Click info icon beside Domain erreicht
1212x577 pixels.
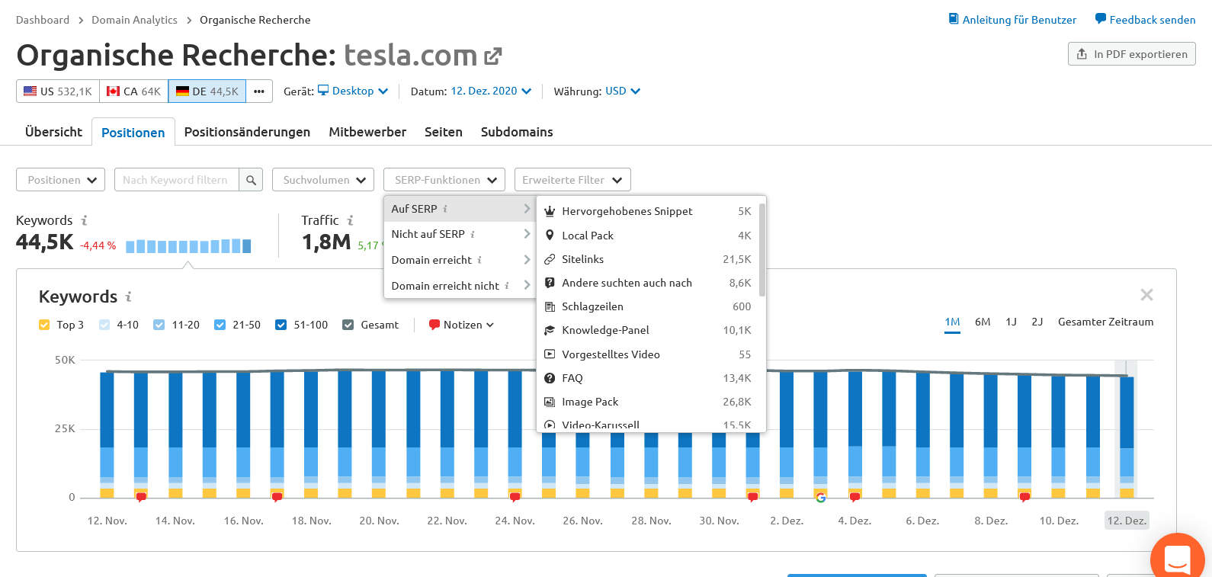[479, 260]
